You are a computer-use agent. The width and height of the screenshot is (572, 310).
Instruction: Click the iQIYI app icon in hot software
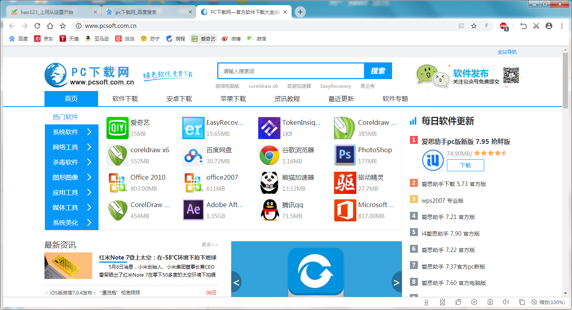tap(117, 128)
